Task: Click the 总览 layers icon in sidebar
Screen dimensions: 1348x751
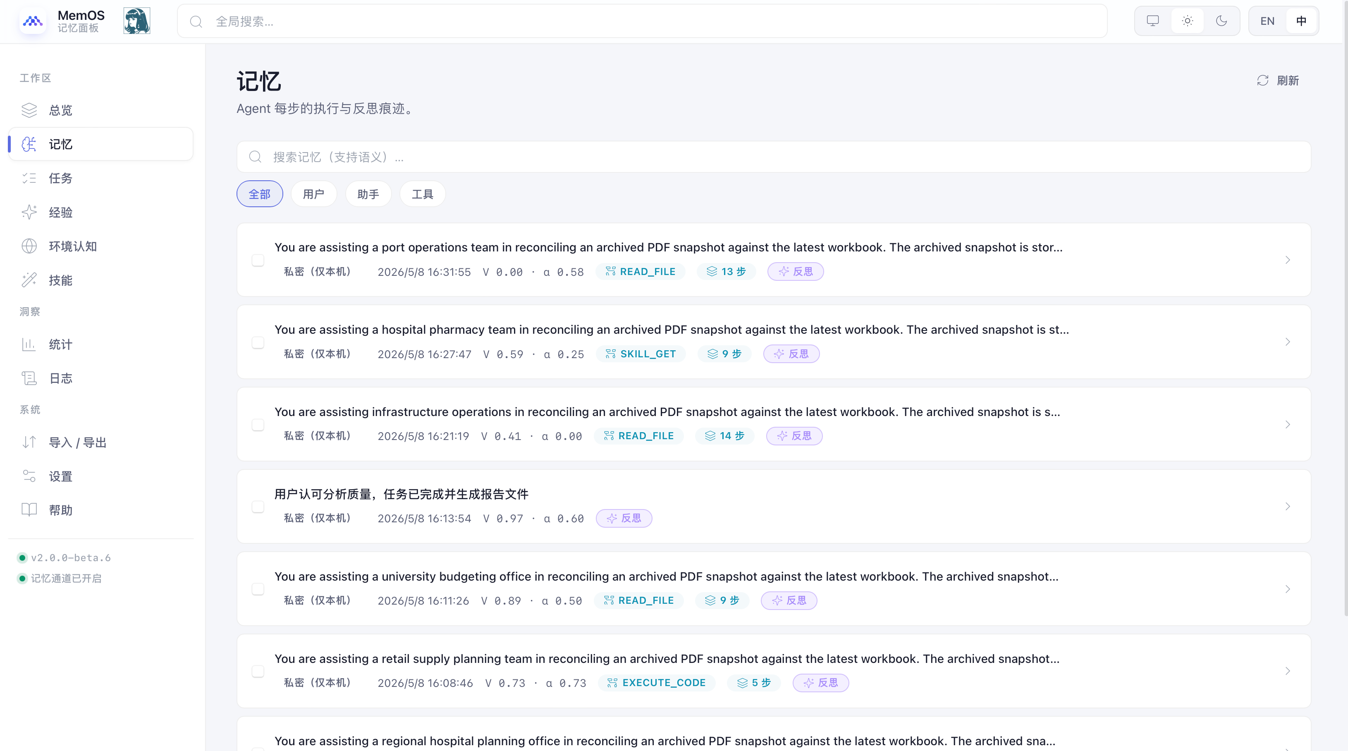Action: (x=29, y=110)
